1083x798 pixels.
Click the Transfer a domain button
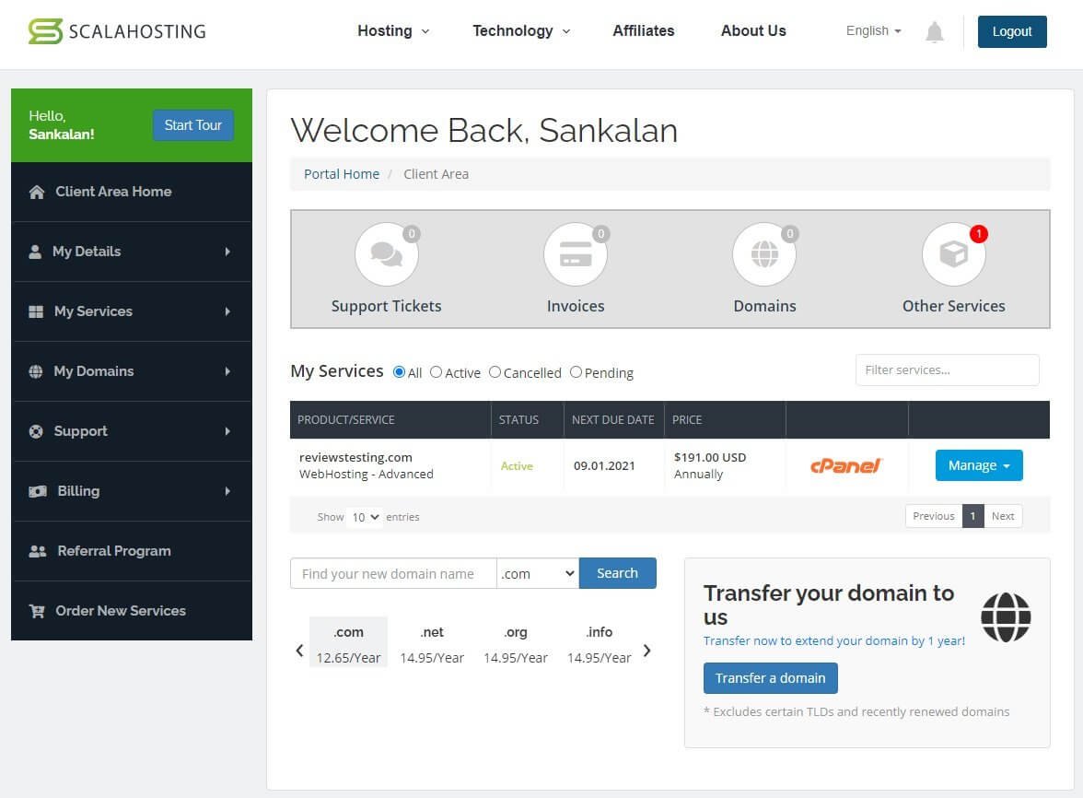coord(770,678)
